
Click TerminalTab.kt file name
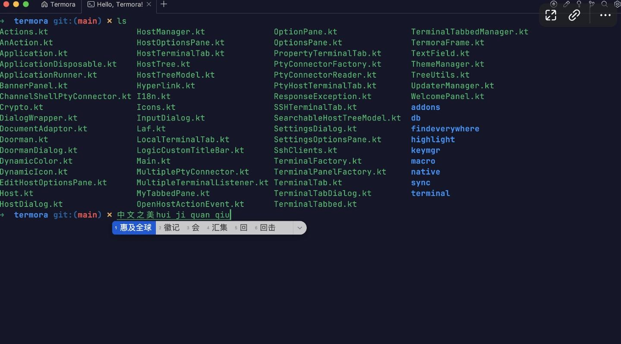click(308, 183)
